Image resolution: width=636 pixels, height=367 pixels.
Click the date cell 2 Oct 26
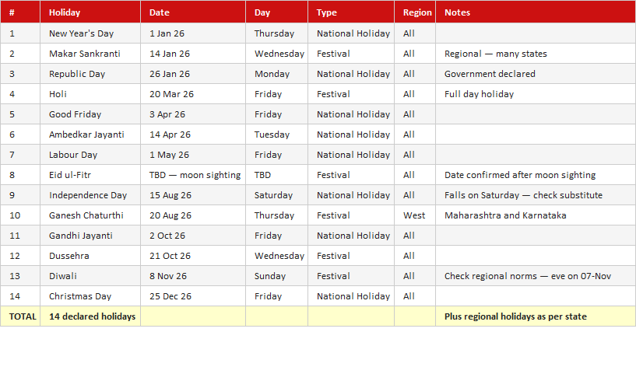pos(192,236)
